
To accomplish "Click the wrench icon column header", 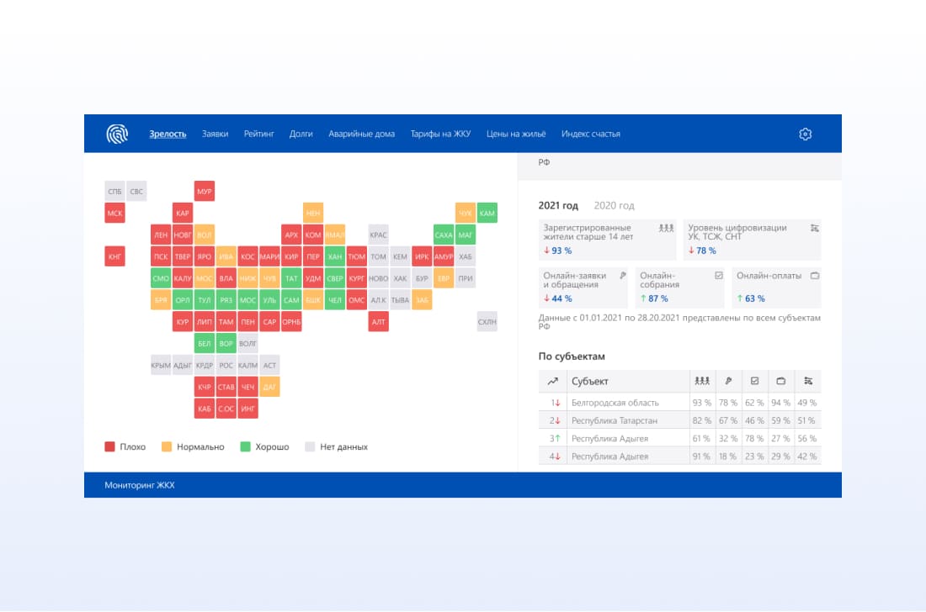I will coord(728,381).
